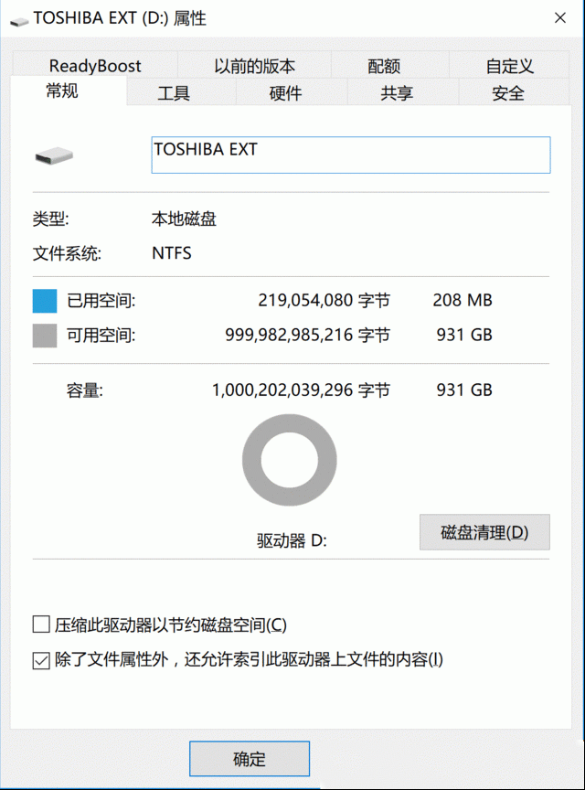This screenshot has height=790, width=585.
Task: Select the 自定义 tab
Action: [x=509, y=65]
